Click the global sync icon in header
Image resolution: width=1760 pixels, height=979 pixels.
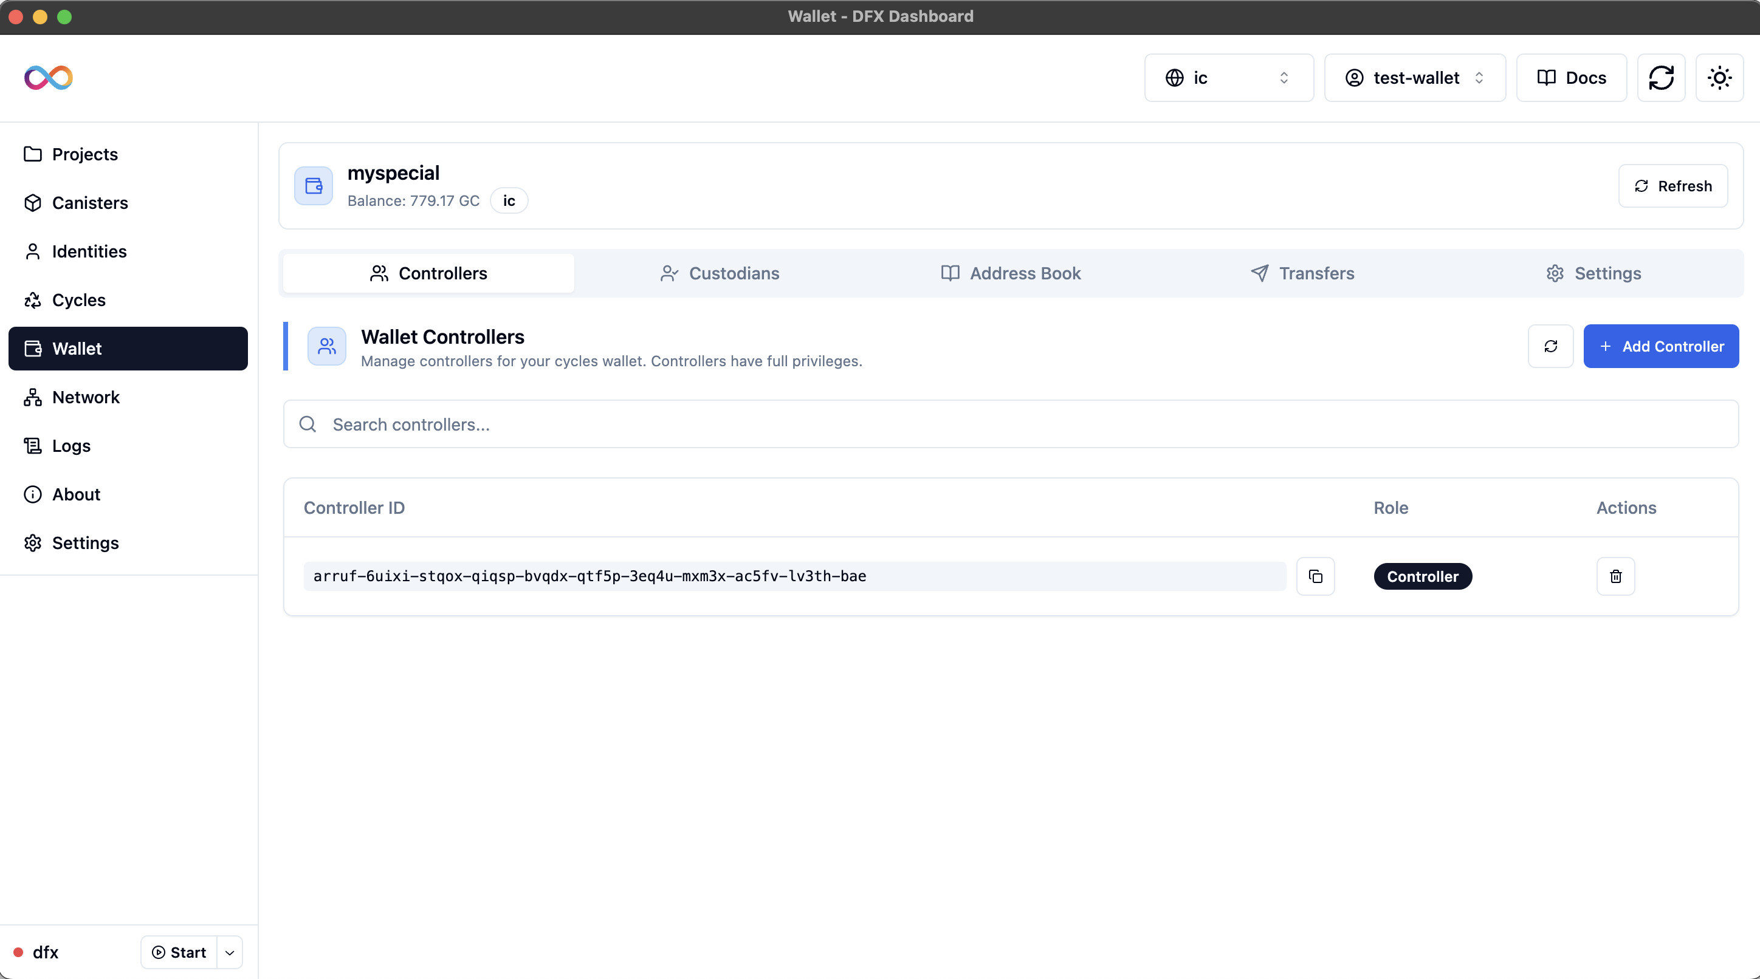tap(1661, 78)
